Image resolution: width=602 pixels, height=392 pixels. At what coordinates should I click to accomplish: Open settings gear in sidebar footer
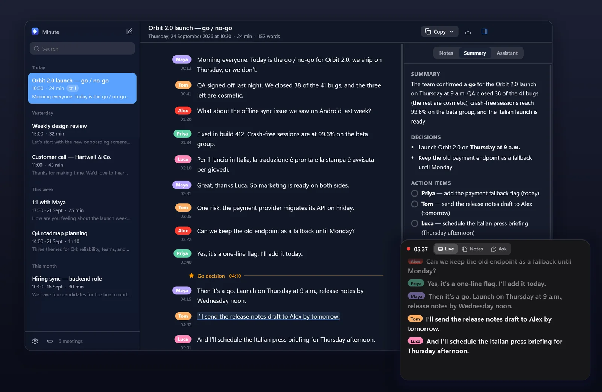[x=35, y=341]
